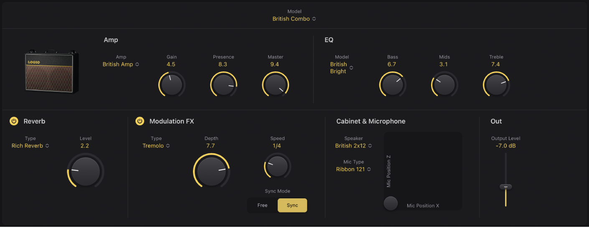The width and height of the screenshot is (589, 228).
Task: Click the Presence knob
Action: [223, 85]
